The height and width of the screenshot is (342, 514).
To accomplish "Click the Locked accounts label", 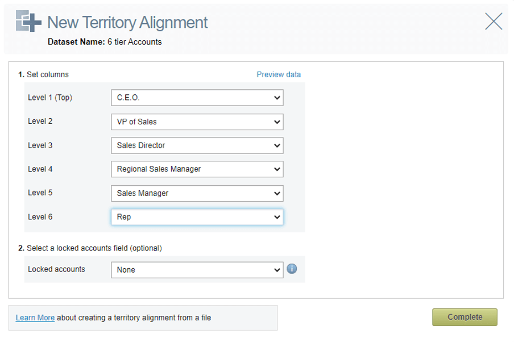I will tap(56, 269).
